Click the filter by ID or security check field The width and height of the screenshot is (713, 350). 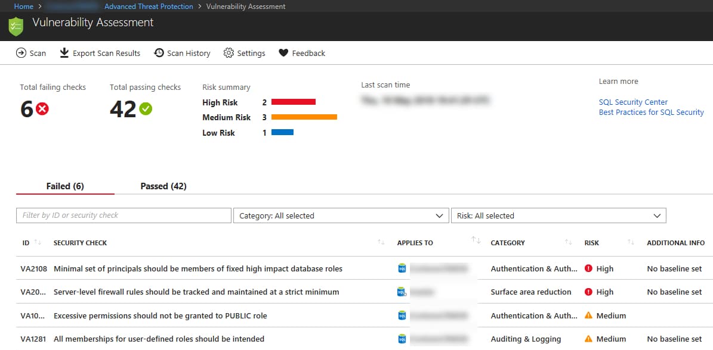pyautogui.click(x=124, y=215)
